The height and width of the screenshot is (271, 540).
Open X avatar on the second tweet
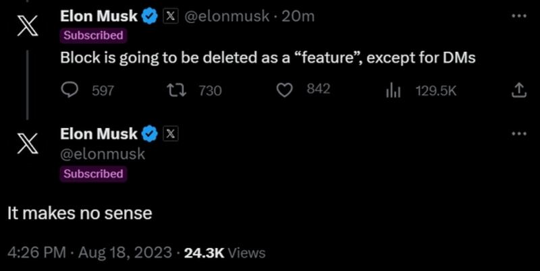tap(28, 144)
